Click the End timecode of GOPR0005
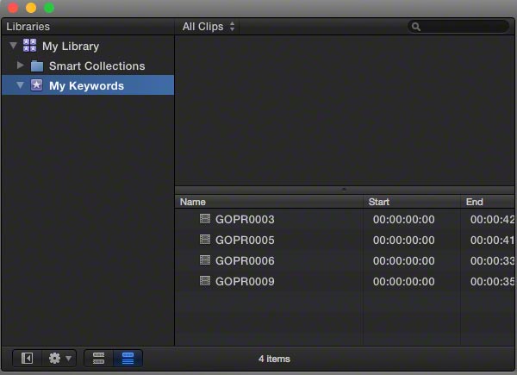Viewport: 517px width, 375px height. pyautogui.click(x=492, y=241)
